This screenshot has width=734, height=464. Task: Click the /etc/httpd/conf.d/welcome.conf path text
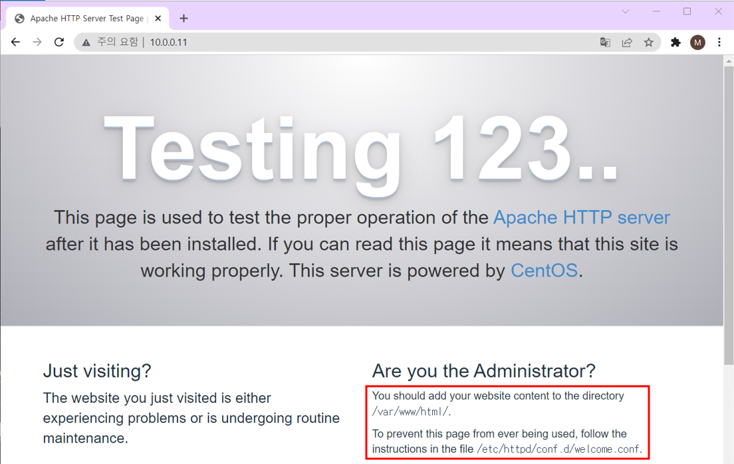[x=558, y=449]
